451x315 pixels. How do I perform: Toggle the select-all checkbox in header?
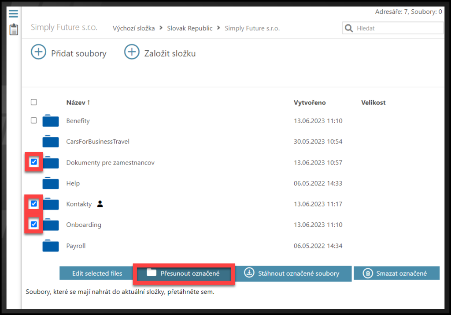click(34, 102)
